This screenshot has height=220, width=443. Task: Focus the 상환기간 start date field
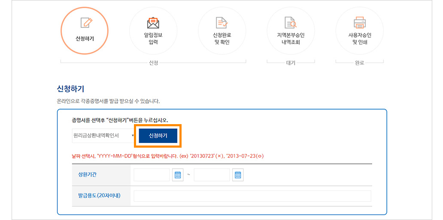point(152,175)
